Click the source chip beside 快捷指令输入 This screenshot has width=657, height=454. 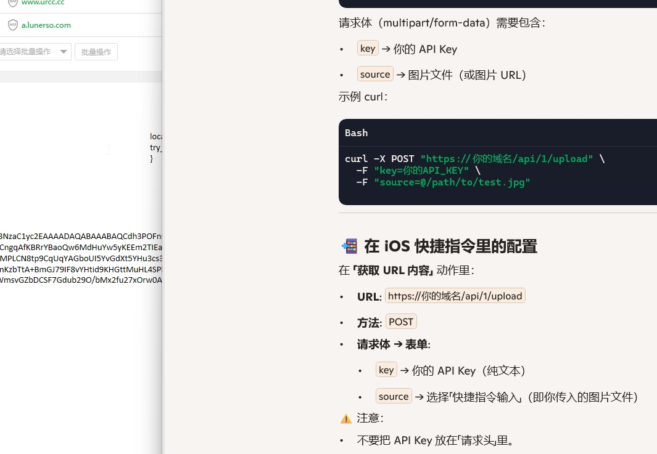(x=394, y=397)
